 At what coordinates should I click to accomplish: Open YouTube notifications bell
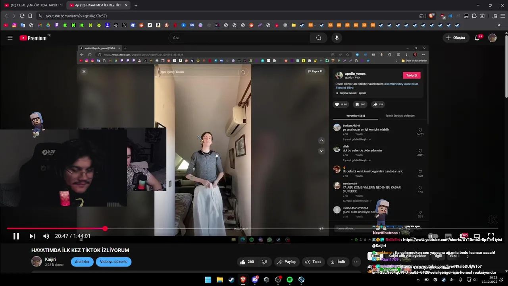click(477, 38)
